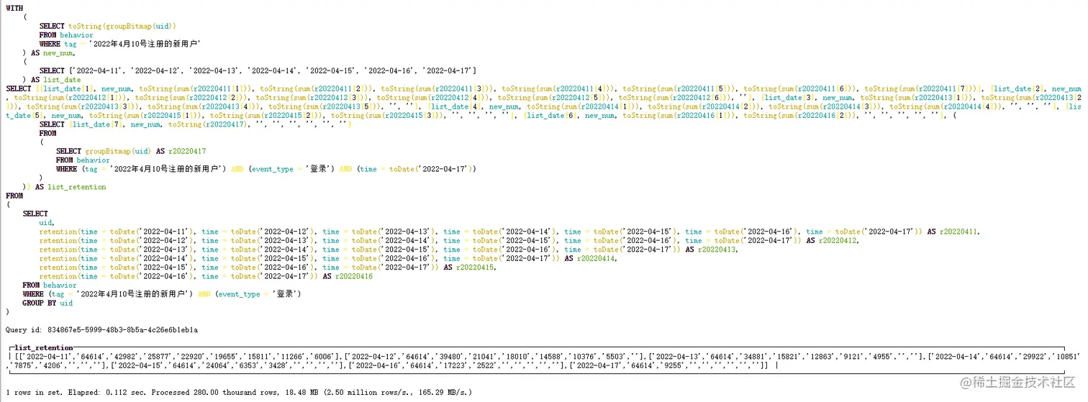Click the result value '21041'
This screenshot has height=402, width=1088.
point(482,356)
